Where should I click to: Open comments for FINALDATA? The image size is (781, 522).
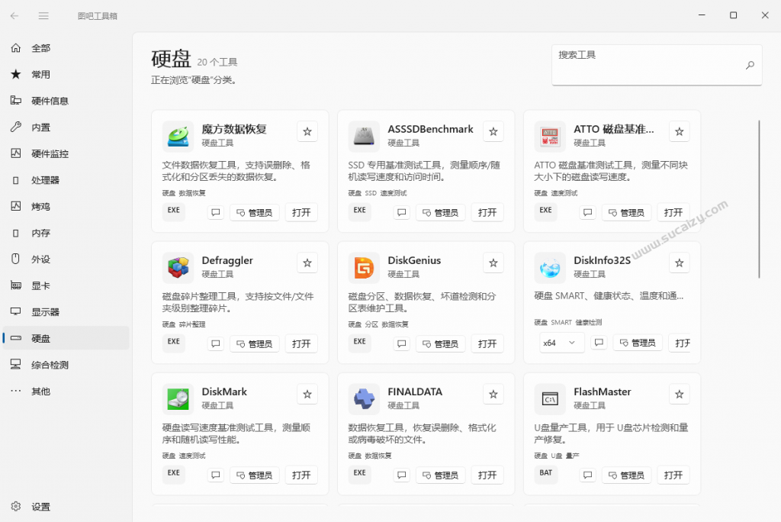[401, 475]
